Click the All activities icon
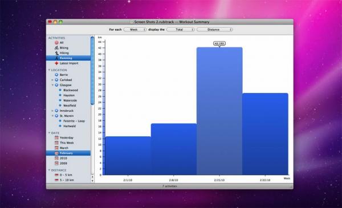This screenshot has width=342, height=208. [56, 43]
